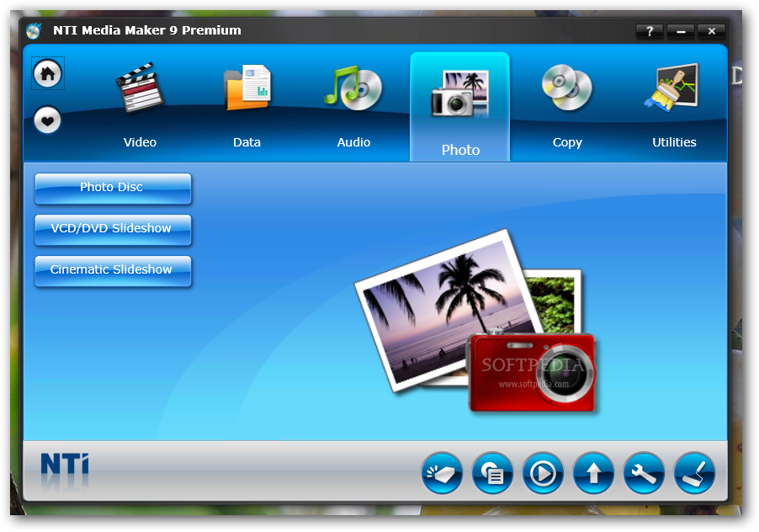Click the eraser disc icon in the bottom toolbar
The width and height of the screenshot is (759, 532).
[x=442, y=473]
